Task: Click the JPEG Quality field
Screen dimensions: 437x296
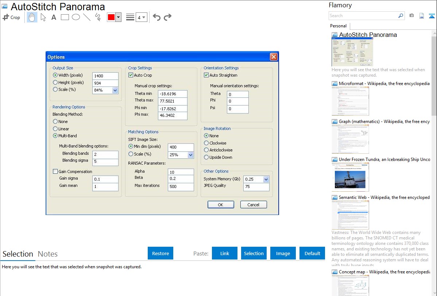Action: click(256, 187)
